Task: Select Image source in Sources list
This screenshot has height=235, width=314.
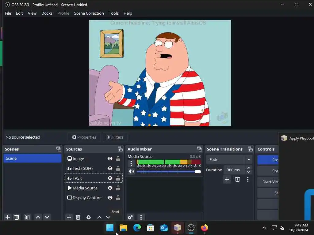Action: coord(94,159)
